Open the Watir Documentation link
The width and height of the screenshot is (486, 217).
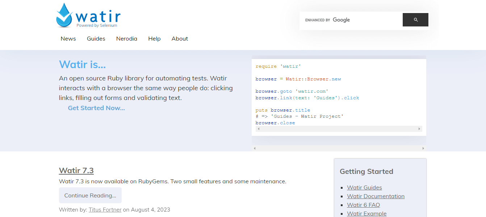[x=376, y=196]
